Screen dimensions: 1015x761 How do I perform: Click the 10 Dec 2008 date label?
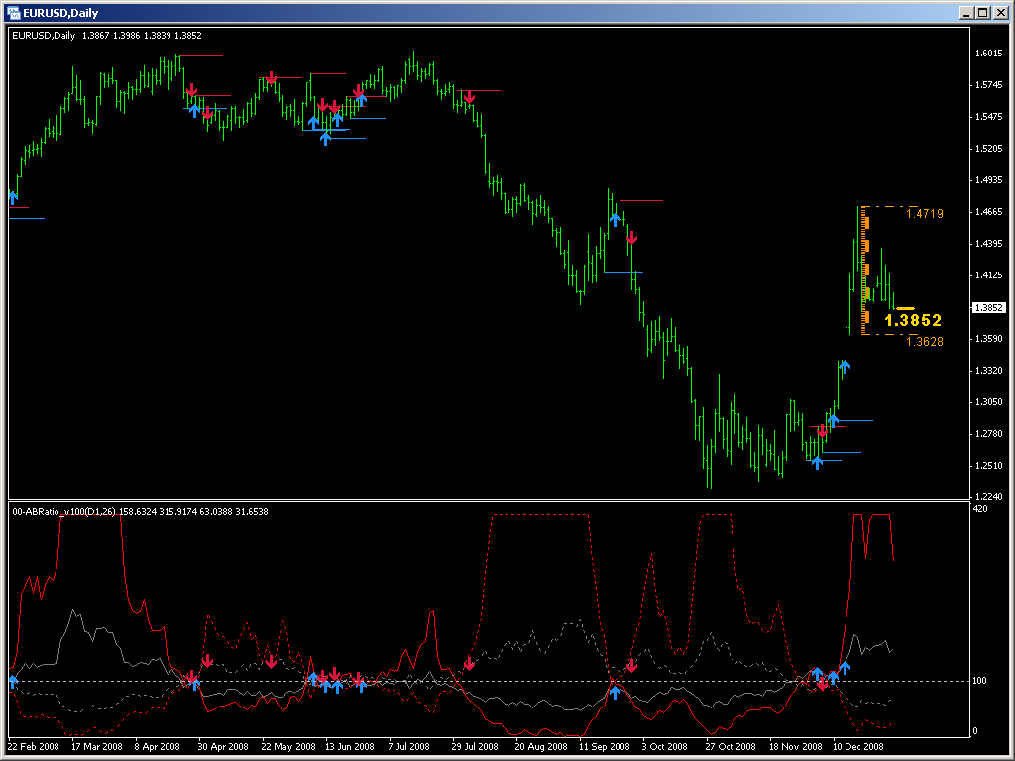point(857,747)
